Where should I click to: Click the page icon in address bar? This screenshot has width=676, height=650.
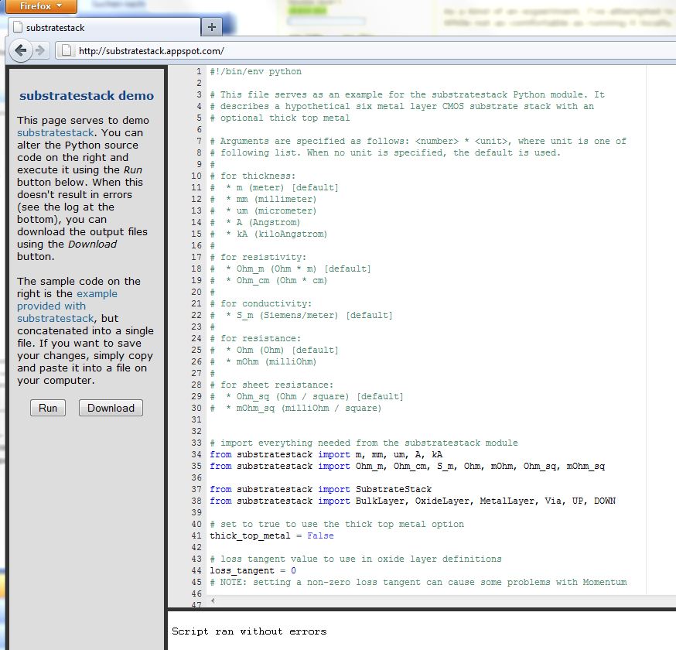pyautogui.click(x=67, y=51)
